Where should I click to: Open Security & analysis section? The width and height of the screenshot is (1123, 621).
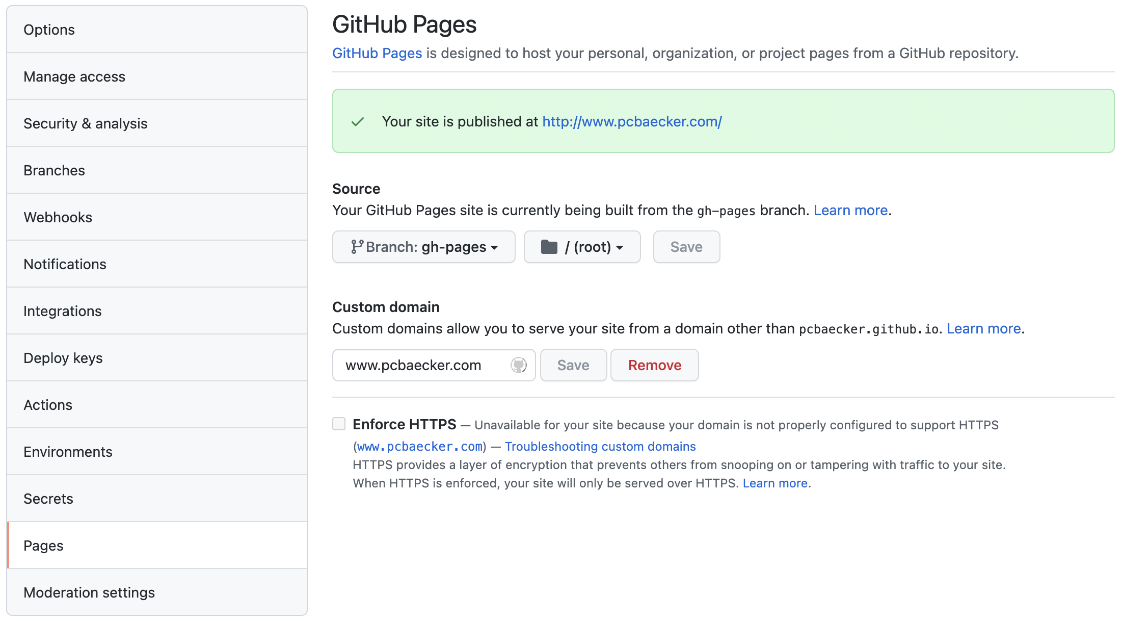(x=157, y=123)
